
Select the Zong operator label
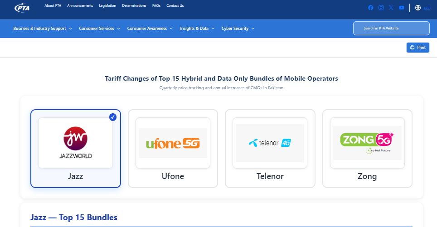(x=367, y=176)
